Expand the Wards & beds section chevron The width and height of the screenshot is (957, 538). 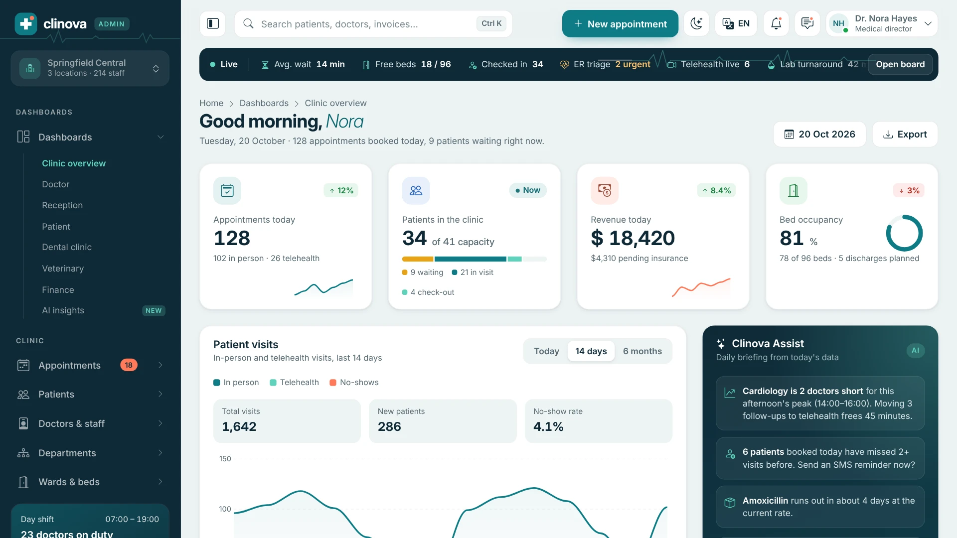(160, 482)
